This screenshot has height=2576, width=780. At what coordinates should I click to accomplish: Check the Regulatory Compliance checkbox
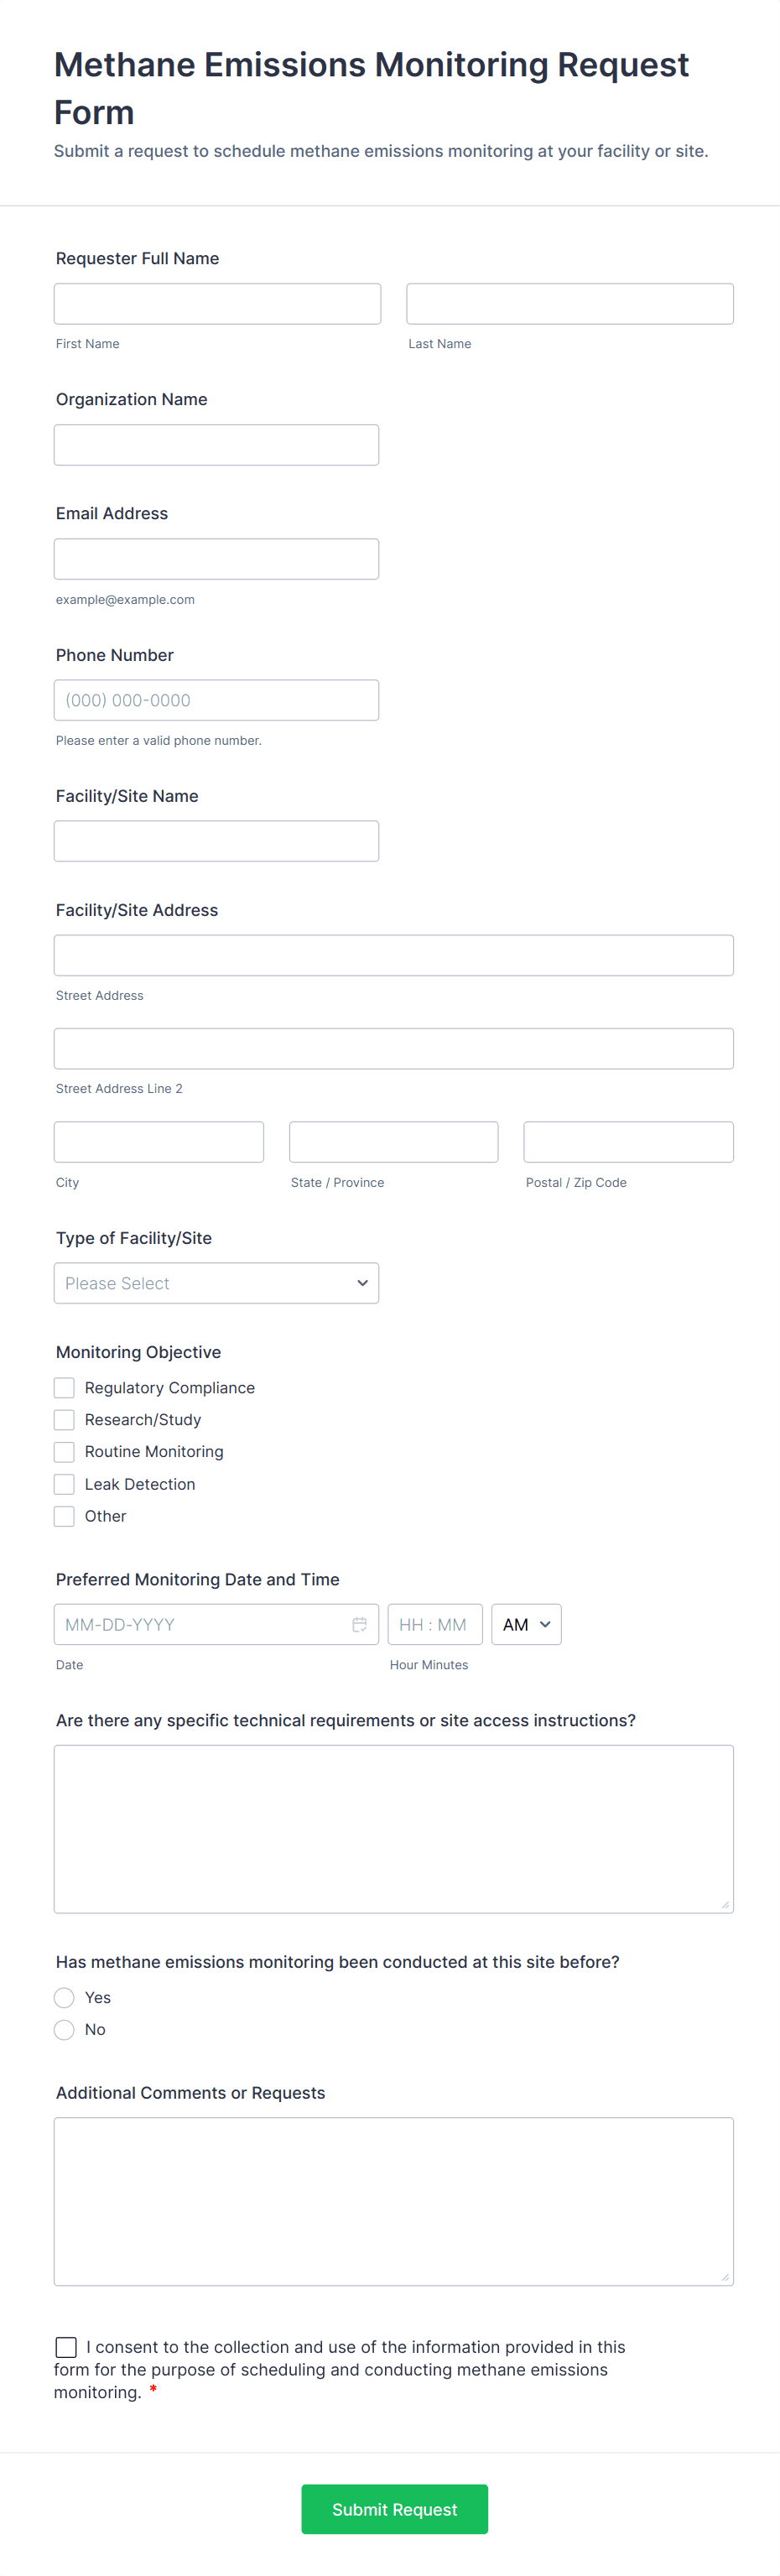click(64, 1387)
